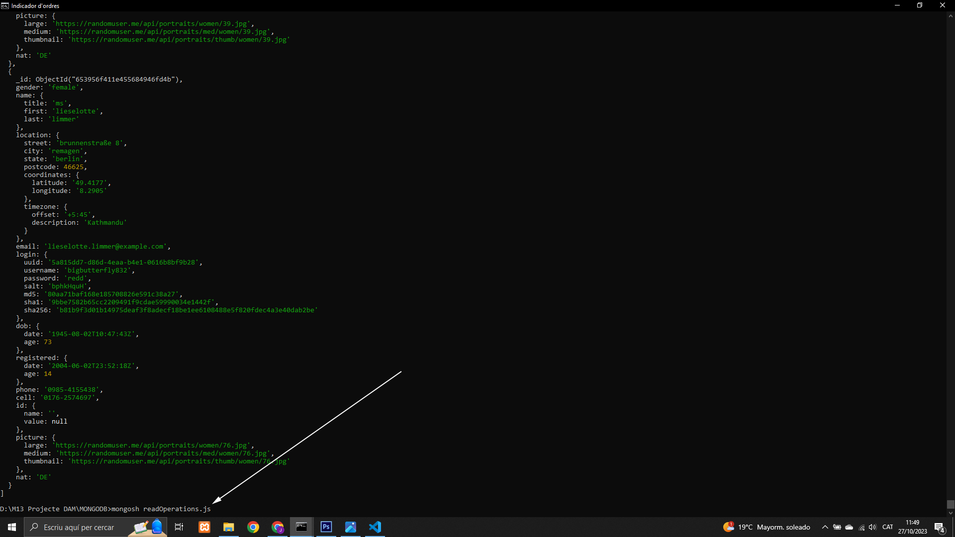This screenshot has width=955, height=537.
Task: Switch to Photoshop in the taskbar
Action: click(x=326, y=527)
